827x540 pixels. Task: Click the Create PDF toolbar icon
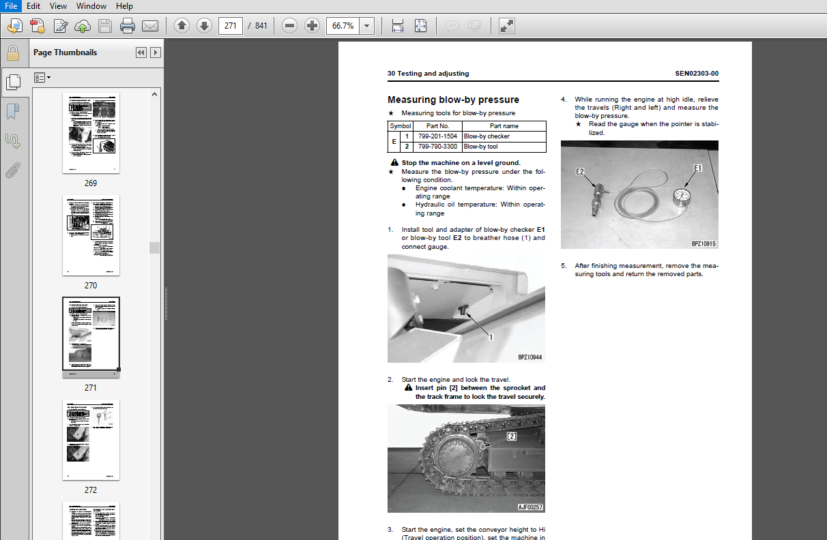click(15, 27)
